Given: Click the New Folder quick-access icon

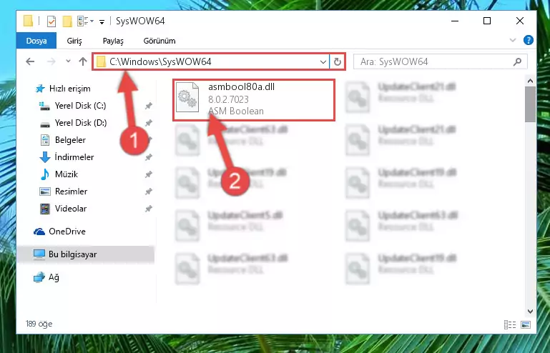Looking at the screenshot, I should coord(67,21).
